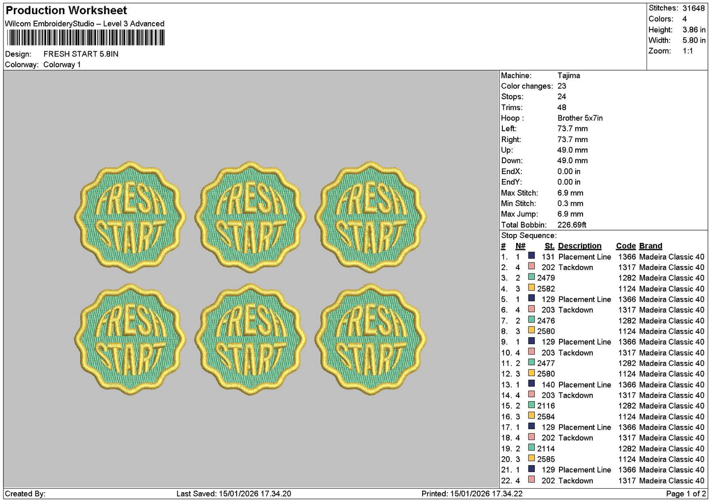The width and height of the screenshot is (711, 502).
Task: Click the green swatch beside stitch count 2114
Action: [531, 448]
